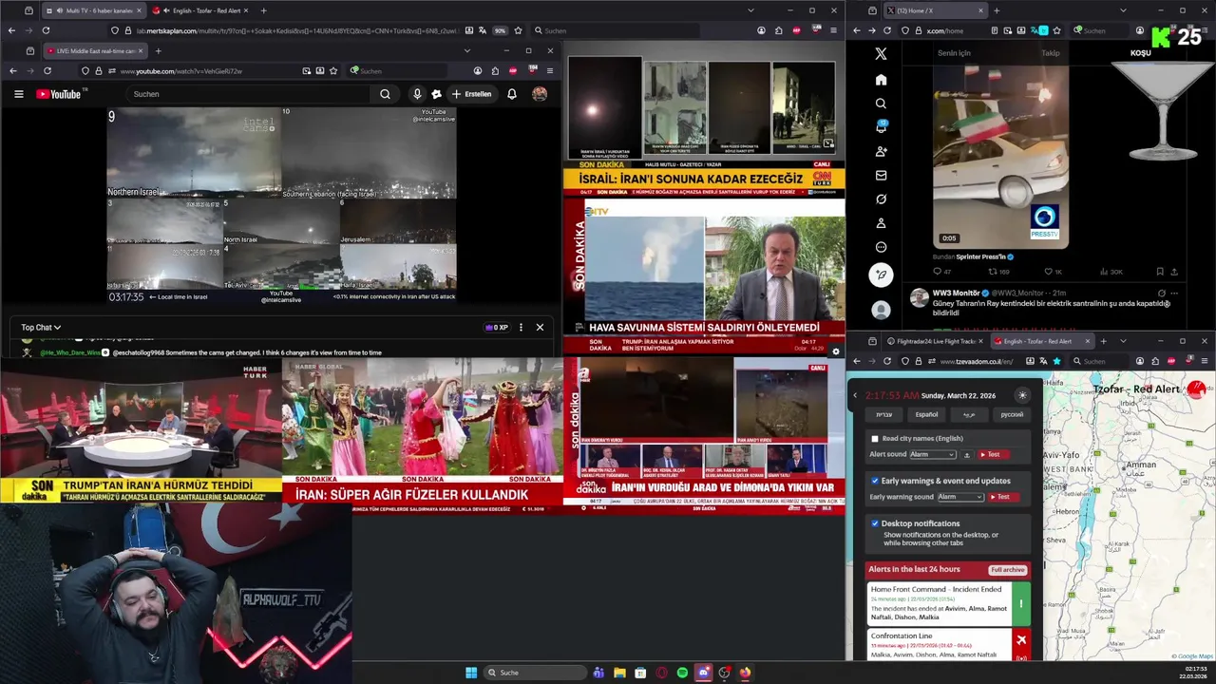Viewport: 1216px width, 684px height.
Task: Click the Erstellen create button
Action: click(x=472, y=94)
